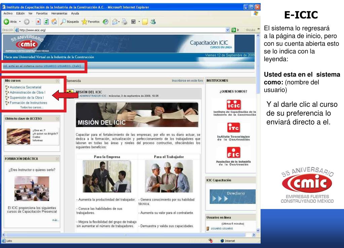This screenshot has height=248, width=344.
Task: Stop page loading with red X icon
Action: (38, 22)
